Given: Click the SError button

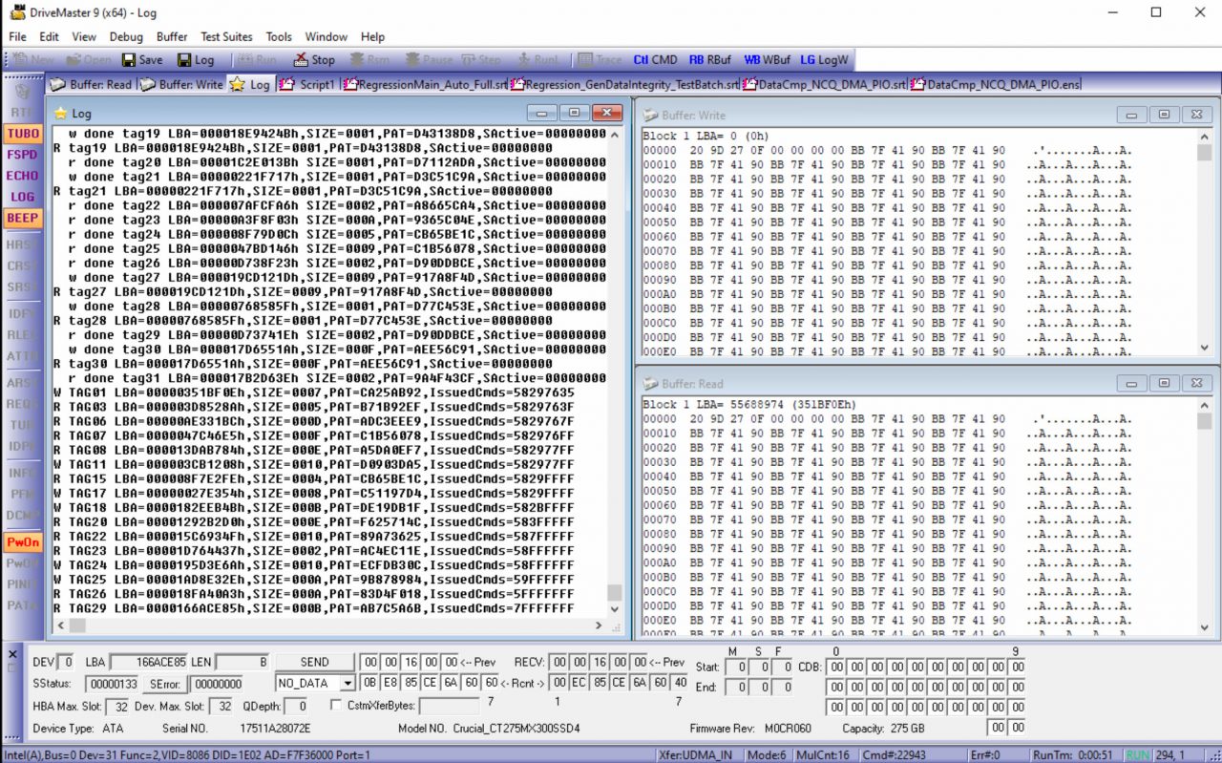Looking at the screenshot, I should tap(164, 684).
